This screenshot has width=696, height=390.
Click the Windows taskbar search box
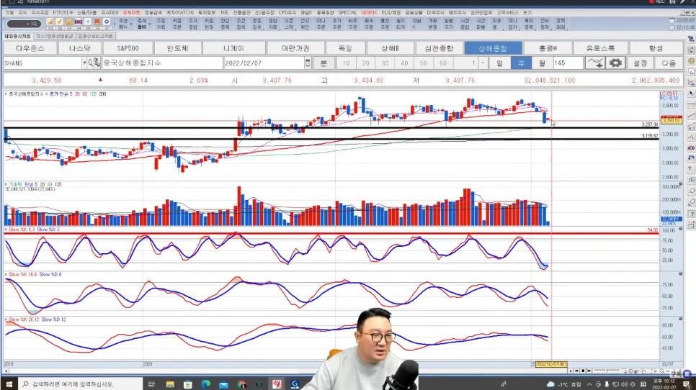(81, 384)
